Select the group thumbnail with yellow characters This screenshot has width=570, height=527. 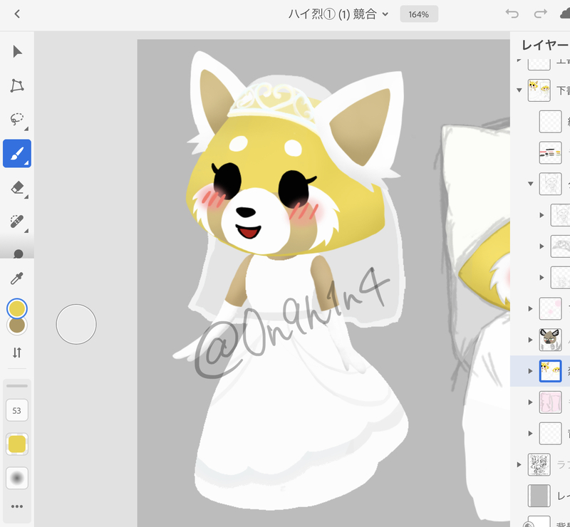pos(539,90)
